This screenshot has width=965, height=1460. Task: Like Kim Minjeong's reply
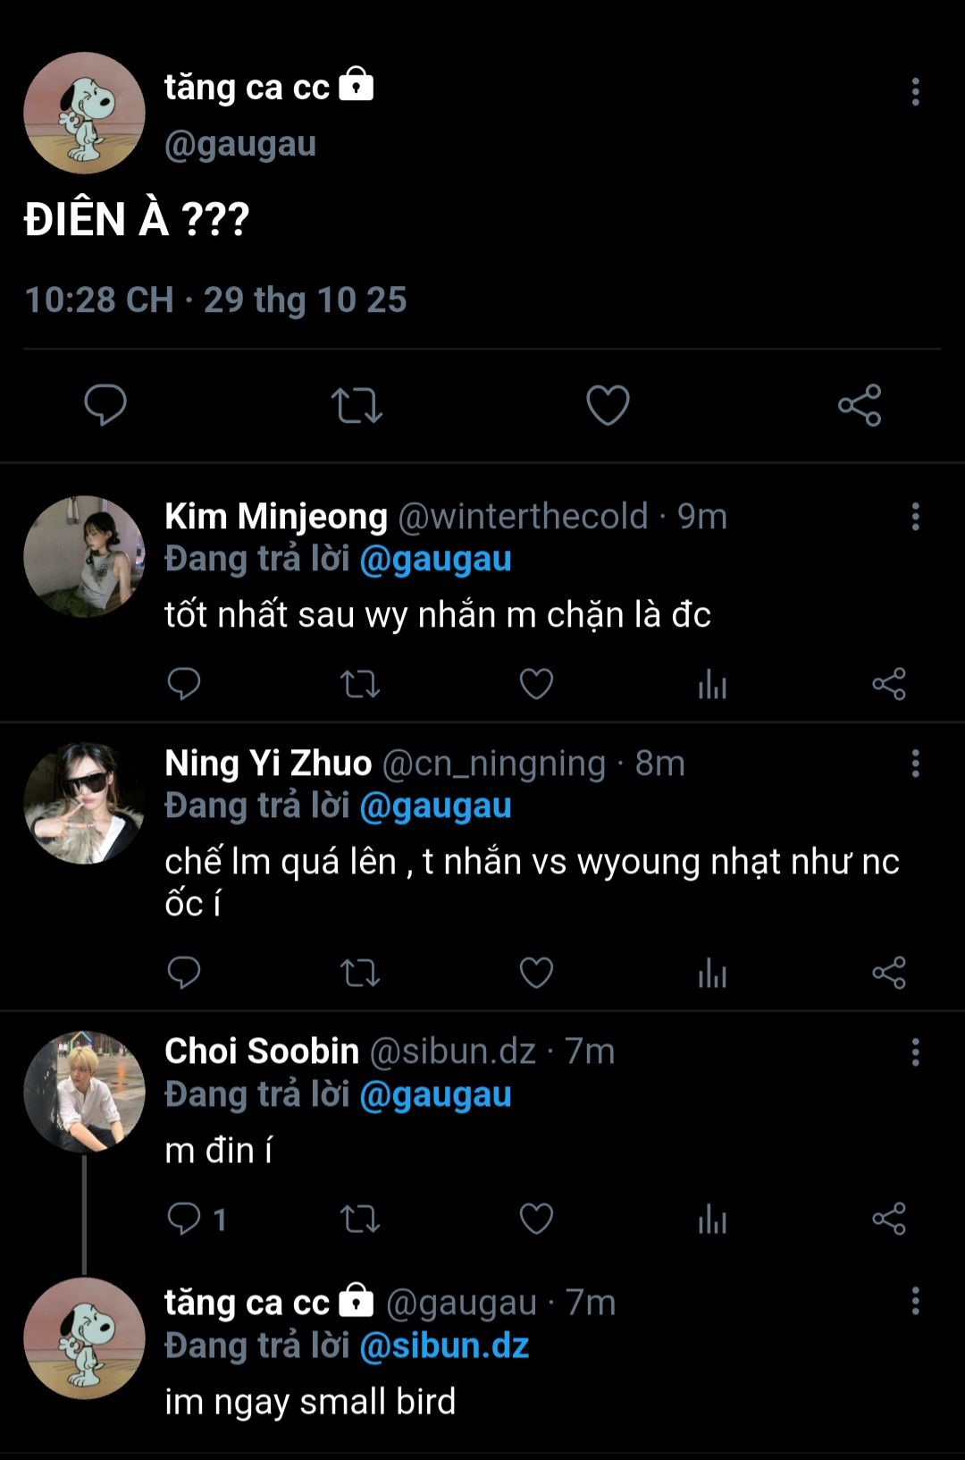point(536,685)
